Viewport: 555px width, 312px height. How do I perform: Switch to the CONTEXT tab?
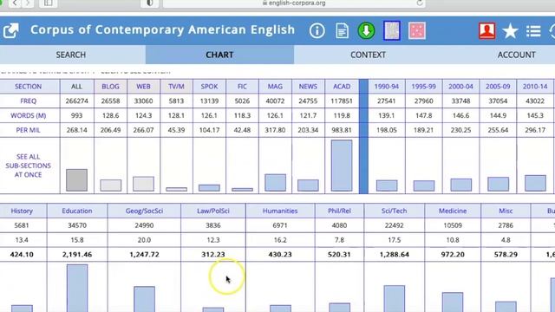point(368,55)
